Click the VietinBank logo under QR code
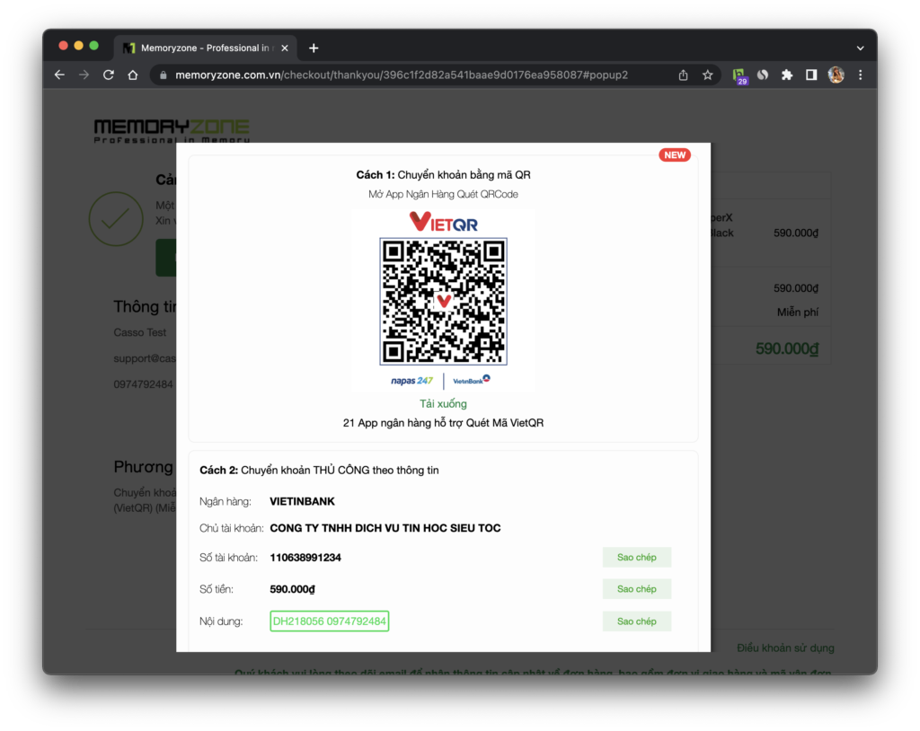 point(471,380)
